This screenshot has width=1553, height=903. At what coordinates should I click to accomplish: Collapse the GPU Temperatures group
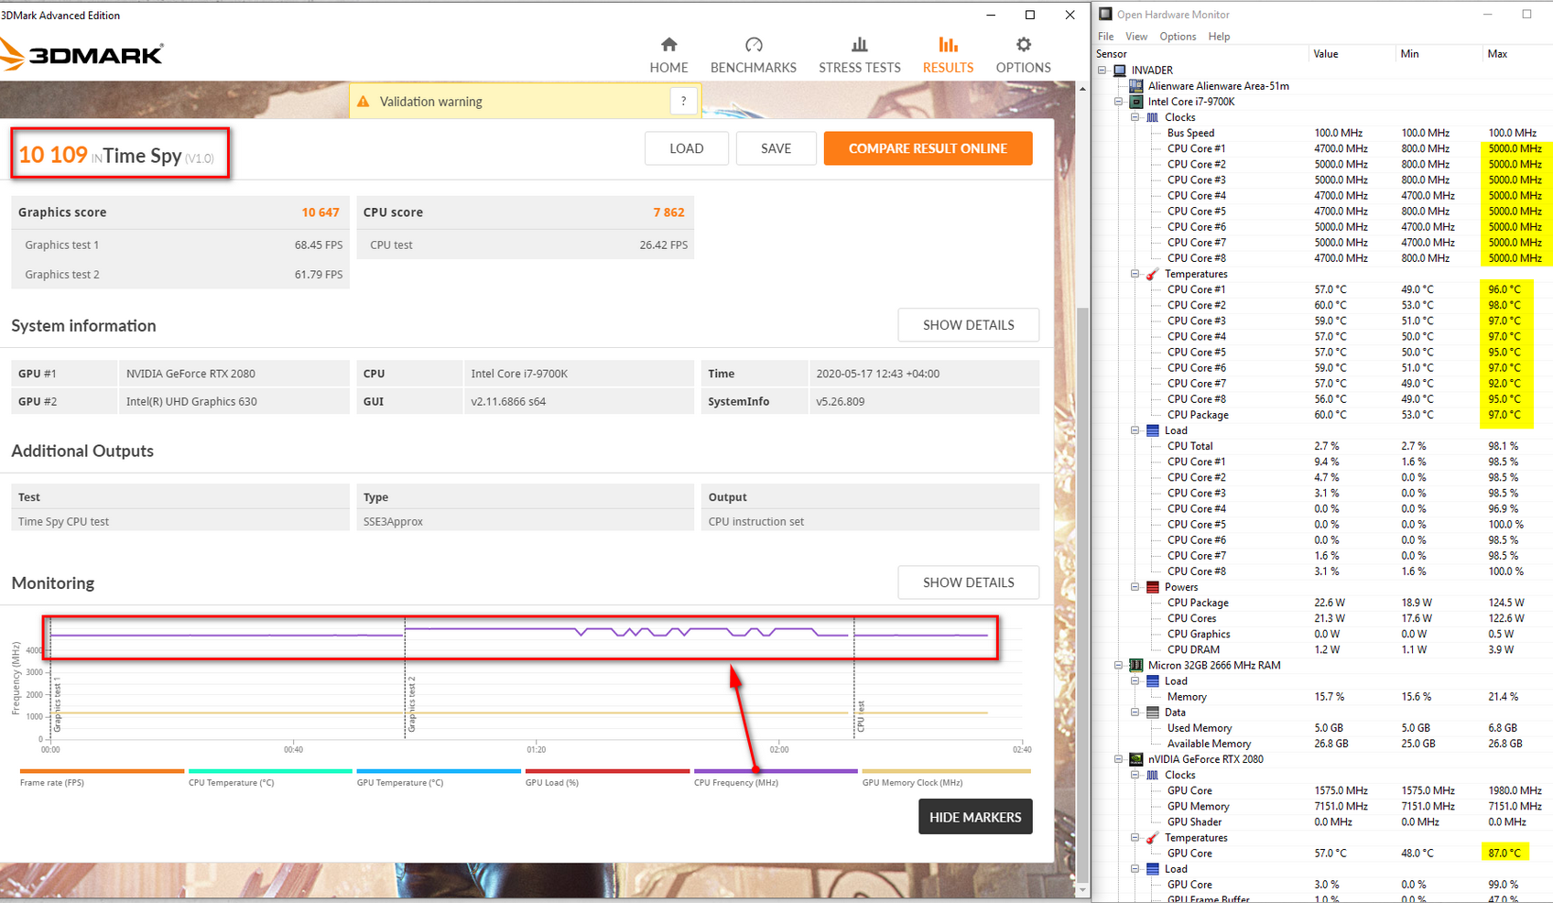[x=1135, y=838]
